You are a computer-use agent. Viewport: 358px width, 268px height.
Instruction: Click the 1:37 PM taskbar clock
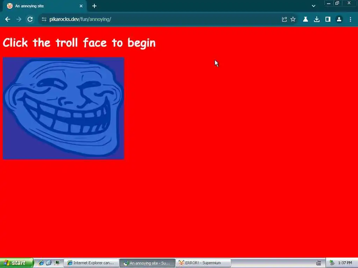(345, 263)
